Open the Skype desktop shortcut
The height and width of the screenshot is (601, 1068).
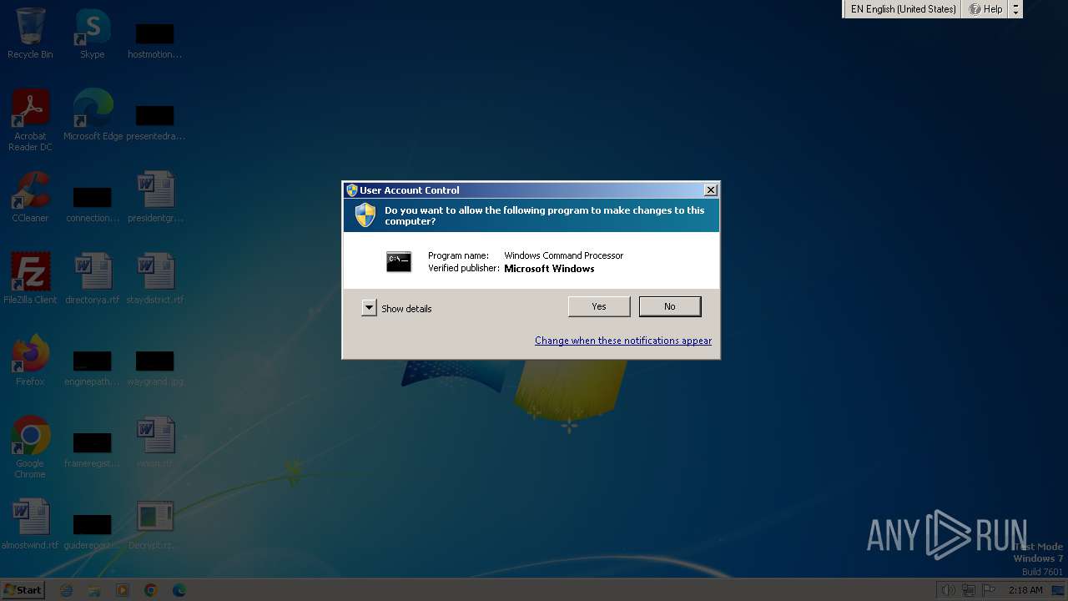92,33
